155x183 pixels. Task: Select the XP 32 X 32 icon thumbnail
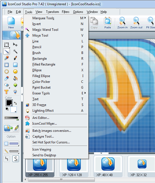[x=141, y=167]
